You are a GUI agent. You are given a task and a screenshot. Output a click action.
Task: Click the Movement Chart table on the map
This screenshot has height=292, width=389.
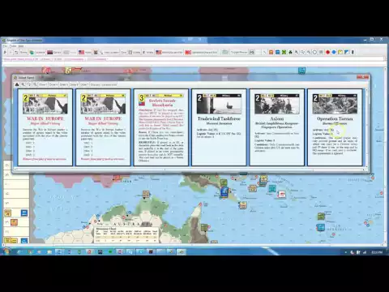point(126,234)
